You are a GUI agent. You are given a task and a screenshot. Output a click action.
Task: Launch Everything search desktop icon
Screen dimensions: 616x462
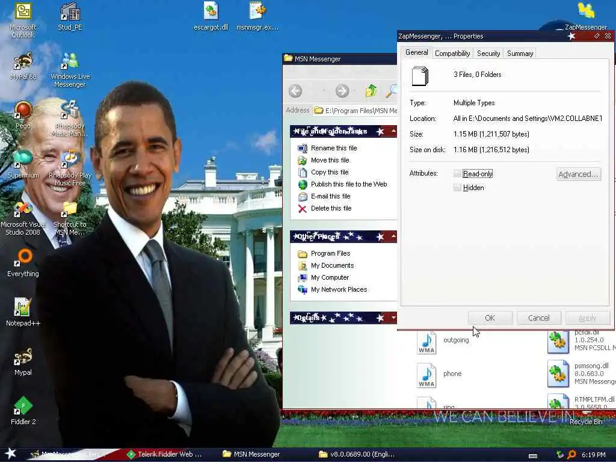point(23,263)
